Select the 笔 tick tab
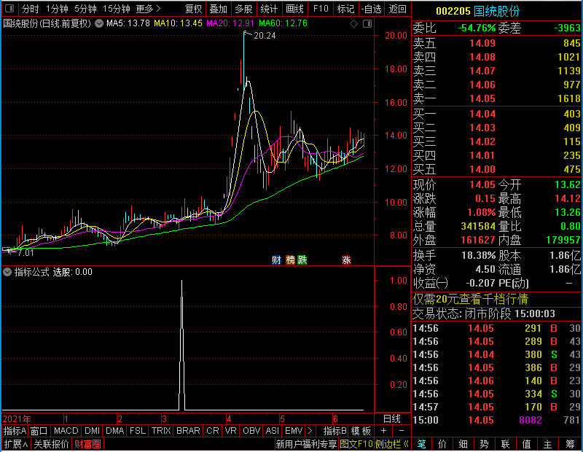The width and height of the screenshot is (583, 452). point(421,444)
